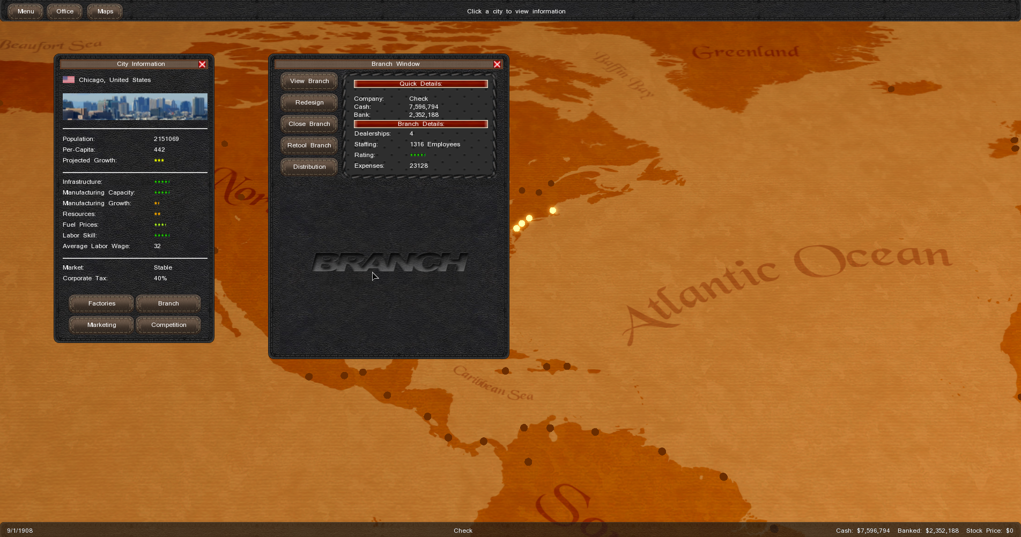The width and height of the screenshot is (1021, 537).
Task: Select View Branch
Action: pos(309,81)
